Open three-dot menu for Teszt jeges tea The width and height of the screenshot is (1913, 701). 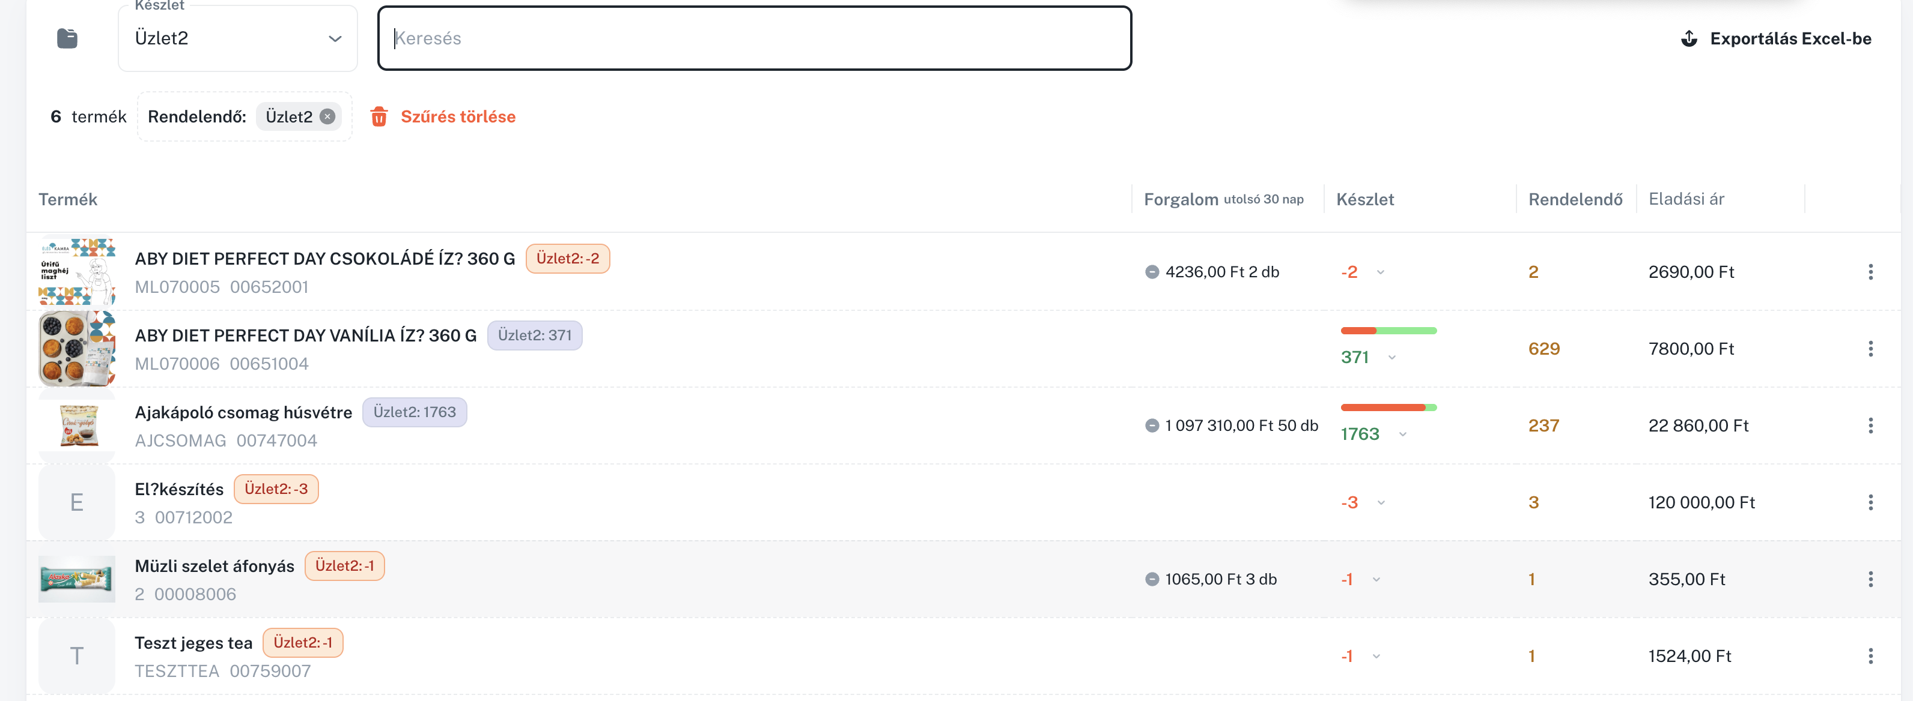[x=1870, y=657]
